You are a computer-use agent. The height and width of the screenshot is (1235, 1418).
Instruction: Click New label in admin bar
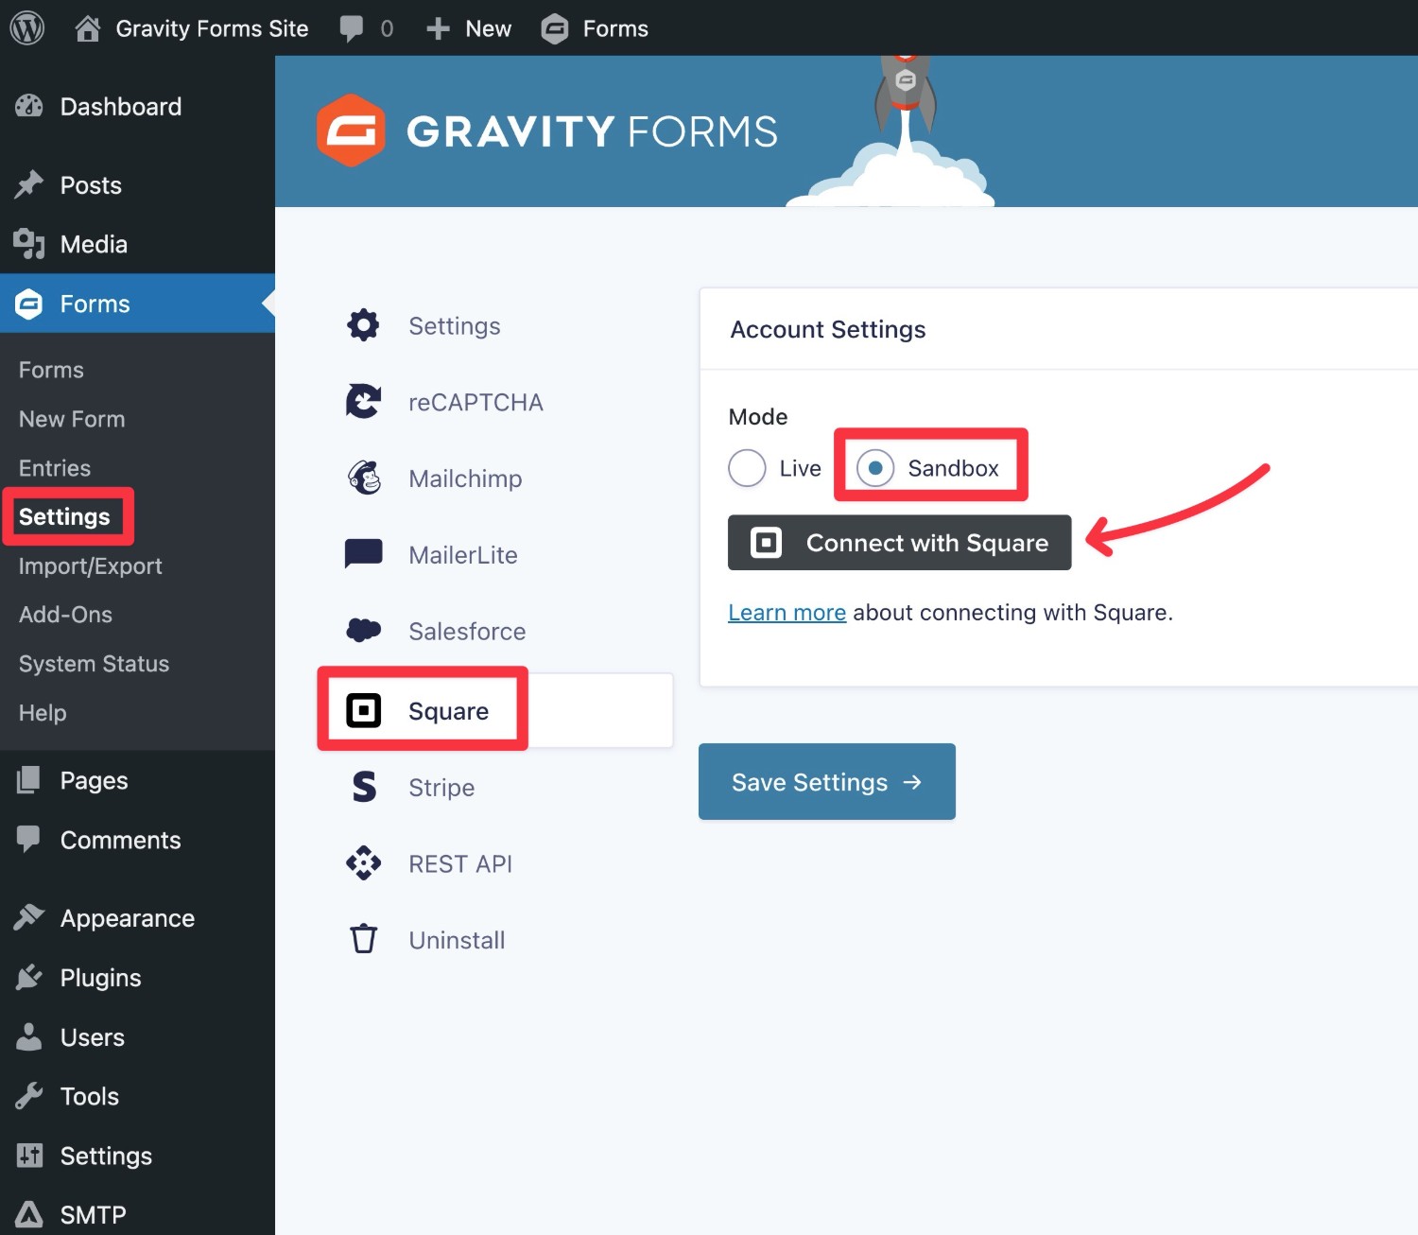488,28
